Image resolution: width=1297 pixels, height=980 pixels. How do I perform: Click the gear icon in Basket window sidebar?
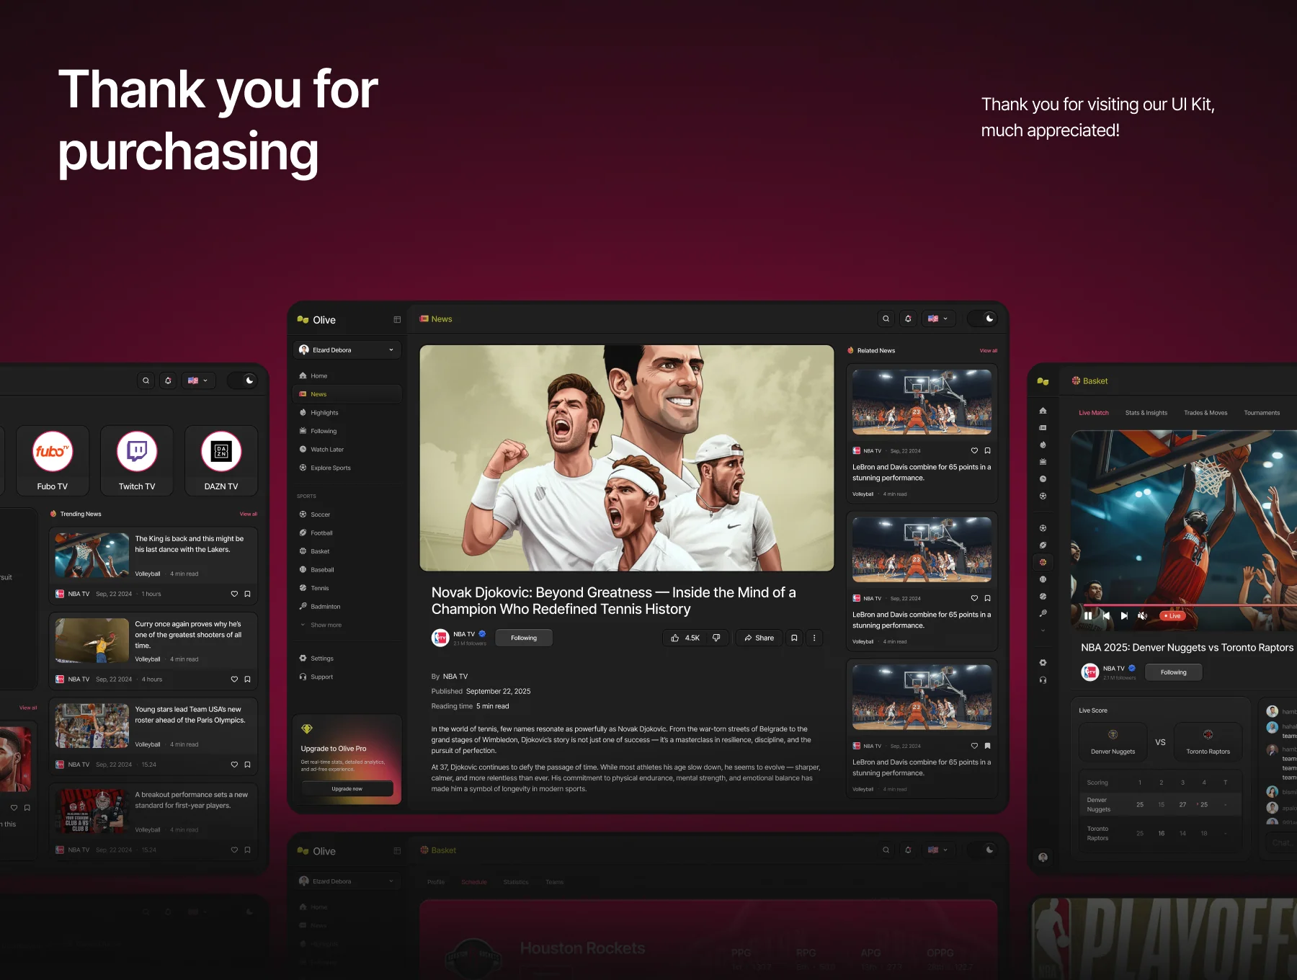coord(1043,663)
